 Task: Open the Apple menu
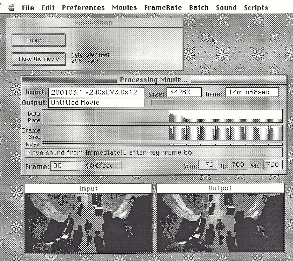12,8
